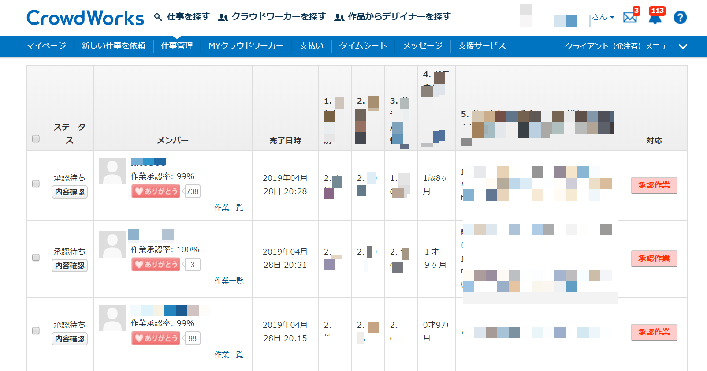The height and width of the screenshot is (371, 707).
Task: Click the CrowdWorks logo
Action: point(85,18)
